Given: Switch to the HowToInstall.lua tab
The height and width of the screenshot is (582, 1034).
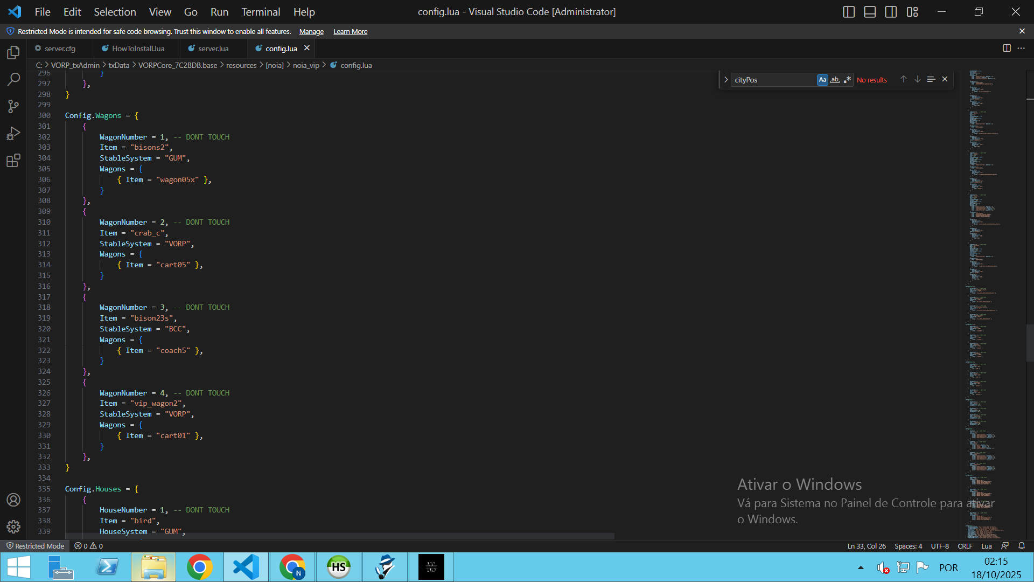Looking at the screenshot, I should pos(138,48).
